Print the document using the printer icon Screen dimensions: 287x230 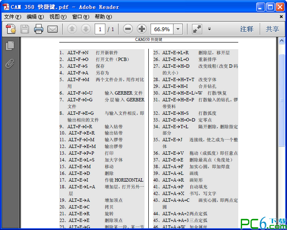(38, 29)
